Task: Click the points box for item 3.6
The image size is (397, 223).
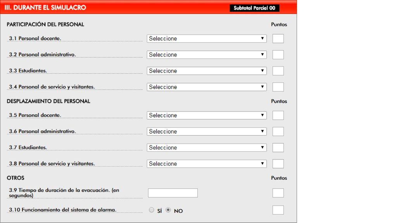Action: point(278,132)
